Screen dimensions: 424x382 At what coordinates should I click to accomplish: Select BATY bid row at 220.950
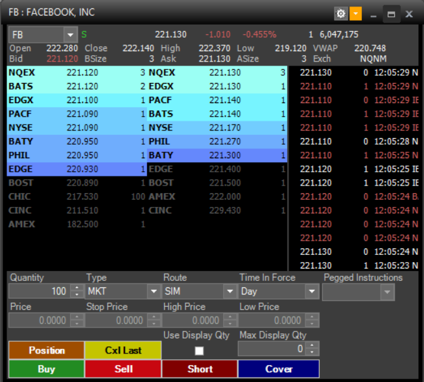(x=77, y=141)
